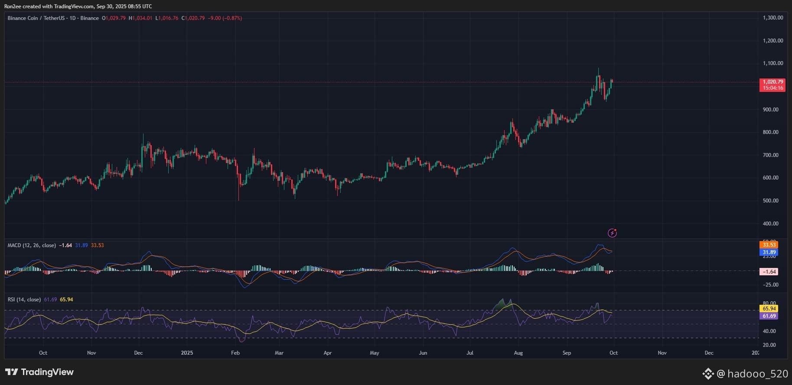Click the 15:04:16 bar countdown timer

click(x=772, y=88)
